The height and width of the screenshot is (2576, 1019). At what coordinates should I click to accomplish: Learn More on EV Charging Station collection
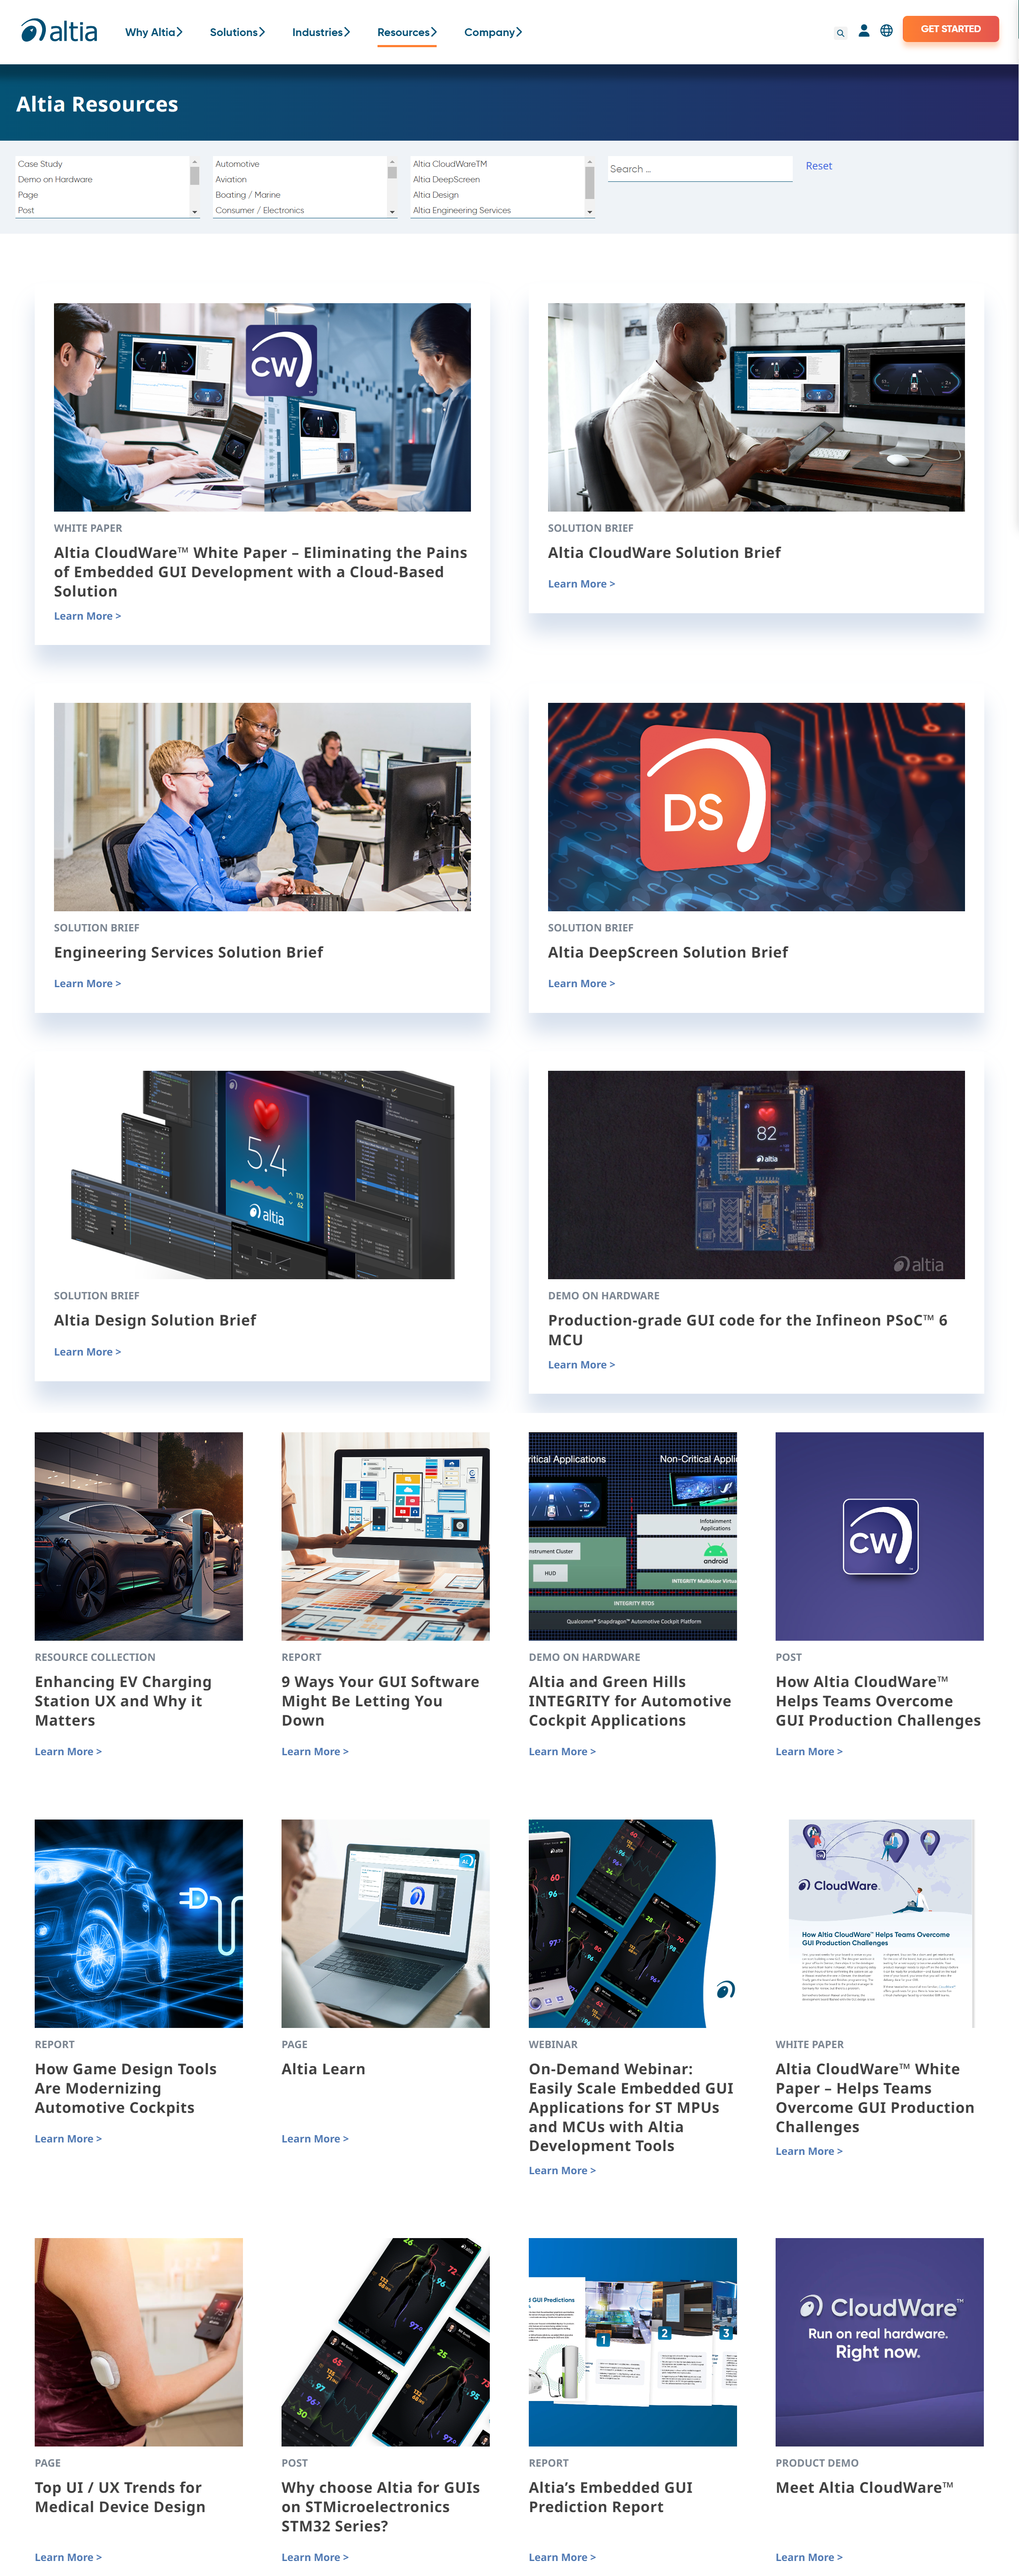[68, 1752]
